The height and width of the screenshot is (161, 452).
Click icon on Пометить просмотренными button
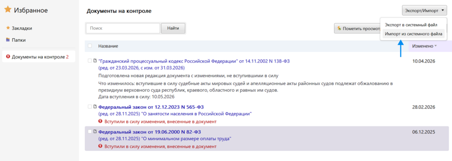click(x=339, y=29)
